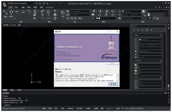Image resolution: width=172 pixels, height=112 pixels.
Task: Click the Save quick-access icon
Action: coord(44,3)
